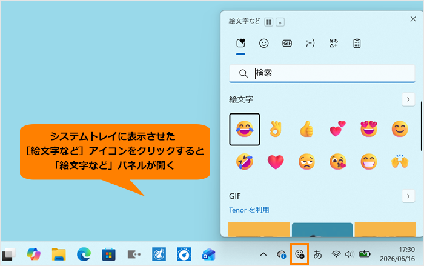Select the rightmost orange GIF thumbnail
This screenshot has height=266, width=424.
[x=385, y=230]
